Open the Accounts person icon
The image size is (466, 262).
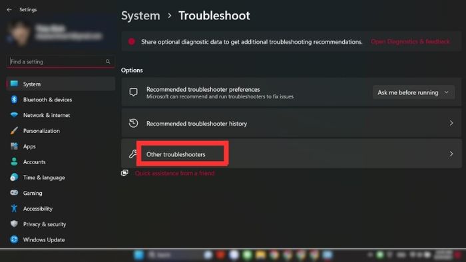pos(14,162)
